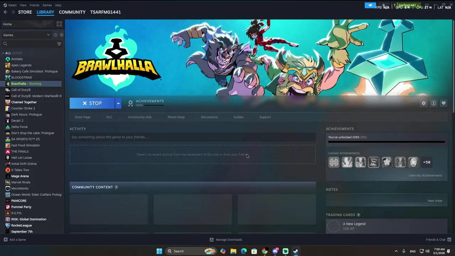Open the Help menu
The width and height of the screenshot is (455, 256).
click(x=58, y=5)
